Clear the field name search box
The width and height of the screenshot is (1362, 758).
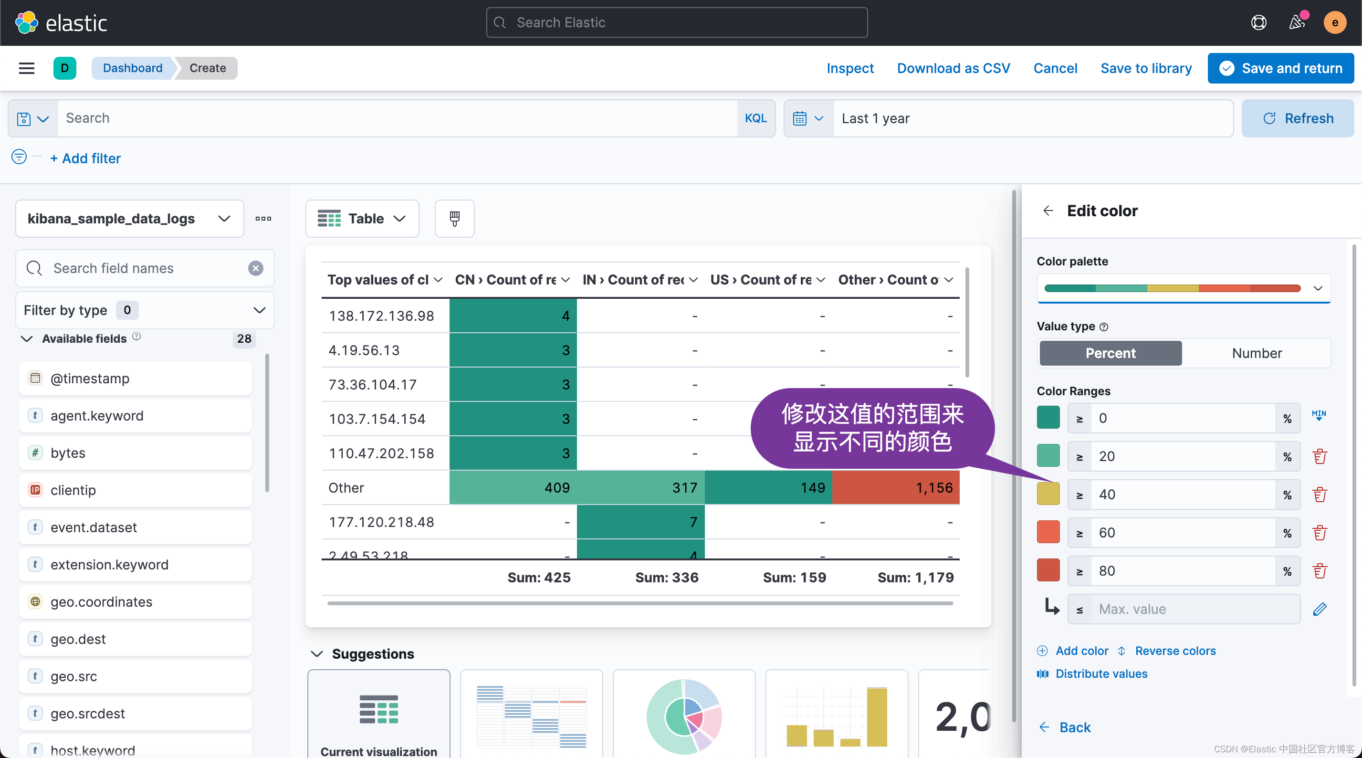click(x=256, y=268)
